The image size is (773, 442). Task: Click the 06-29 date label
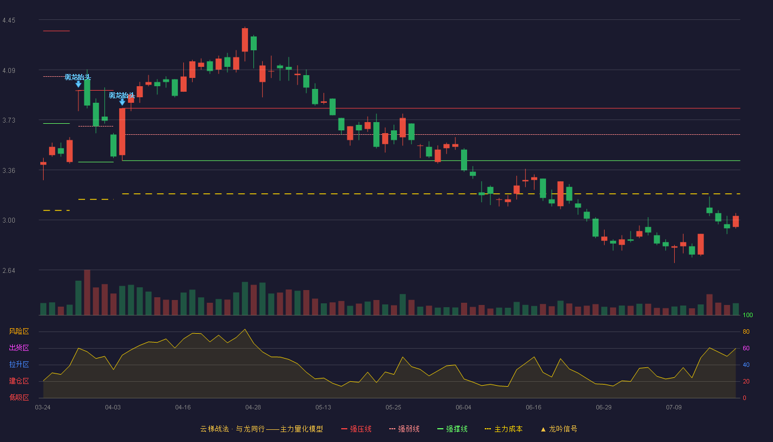(x=603, y=407)
